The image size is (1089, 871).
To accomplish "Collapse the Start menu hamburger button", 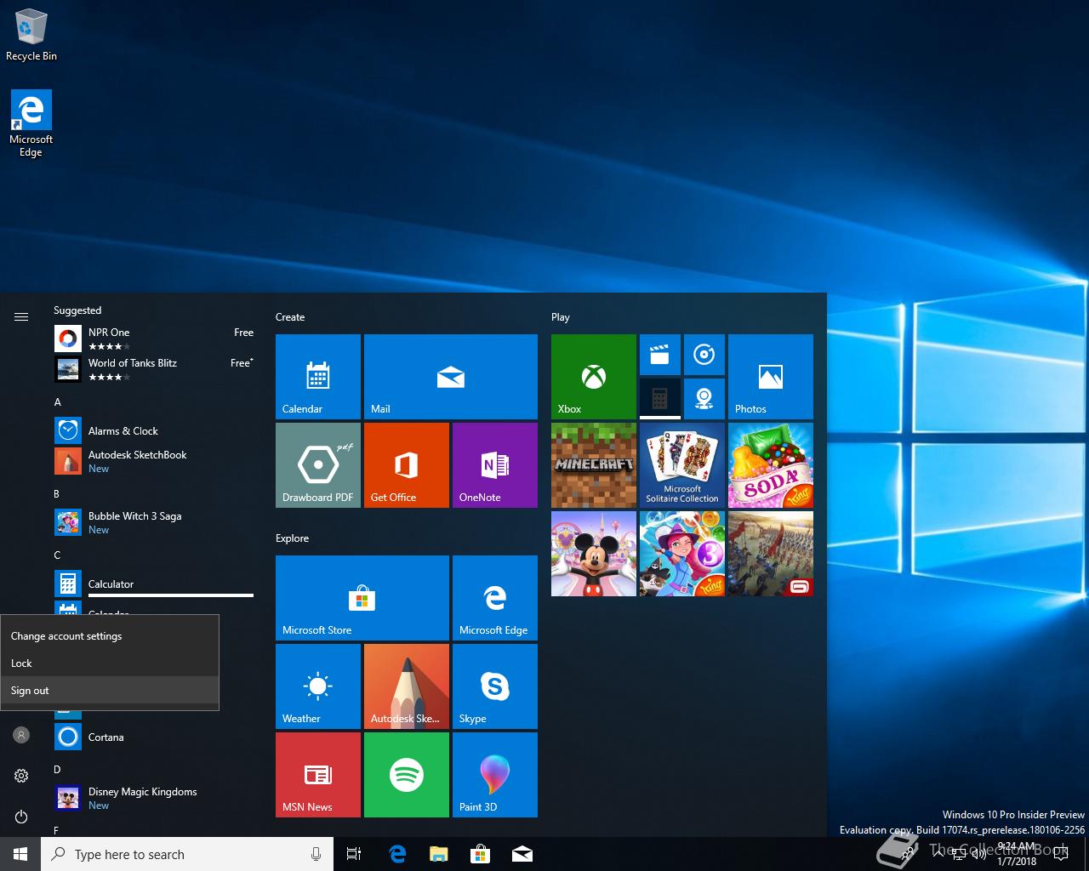I will click(x=21, y=316).
